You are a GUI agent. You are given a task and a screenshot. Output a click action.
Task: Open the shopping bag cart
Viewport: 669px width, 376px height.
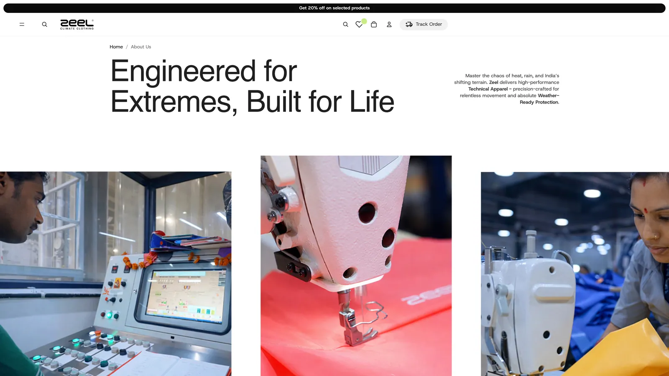click(374, 24)
